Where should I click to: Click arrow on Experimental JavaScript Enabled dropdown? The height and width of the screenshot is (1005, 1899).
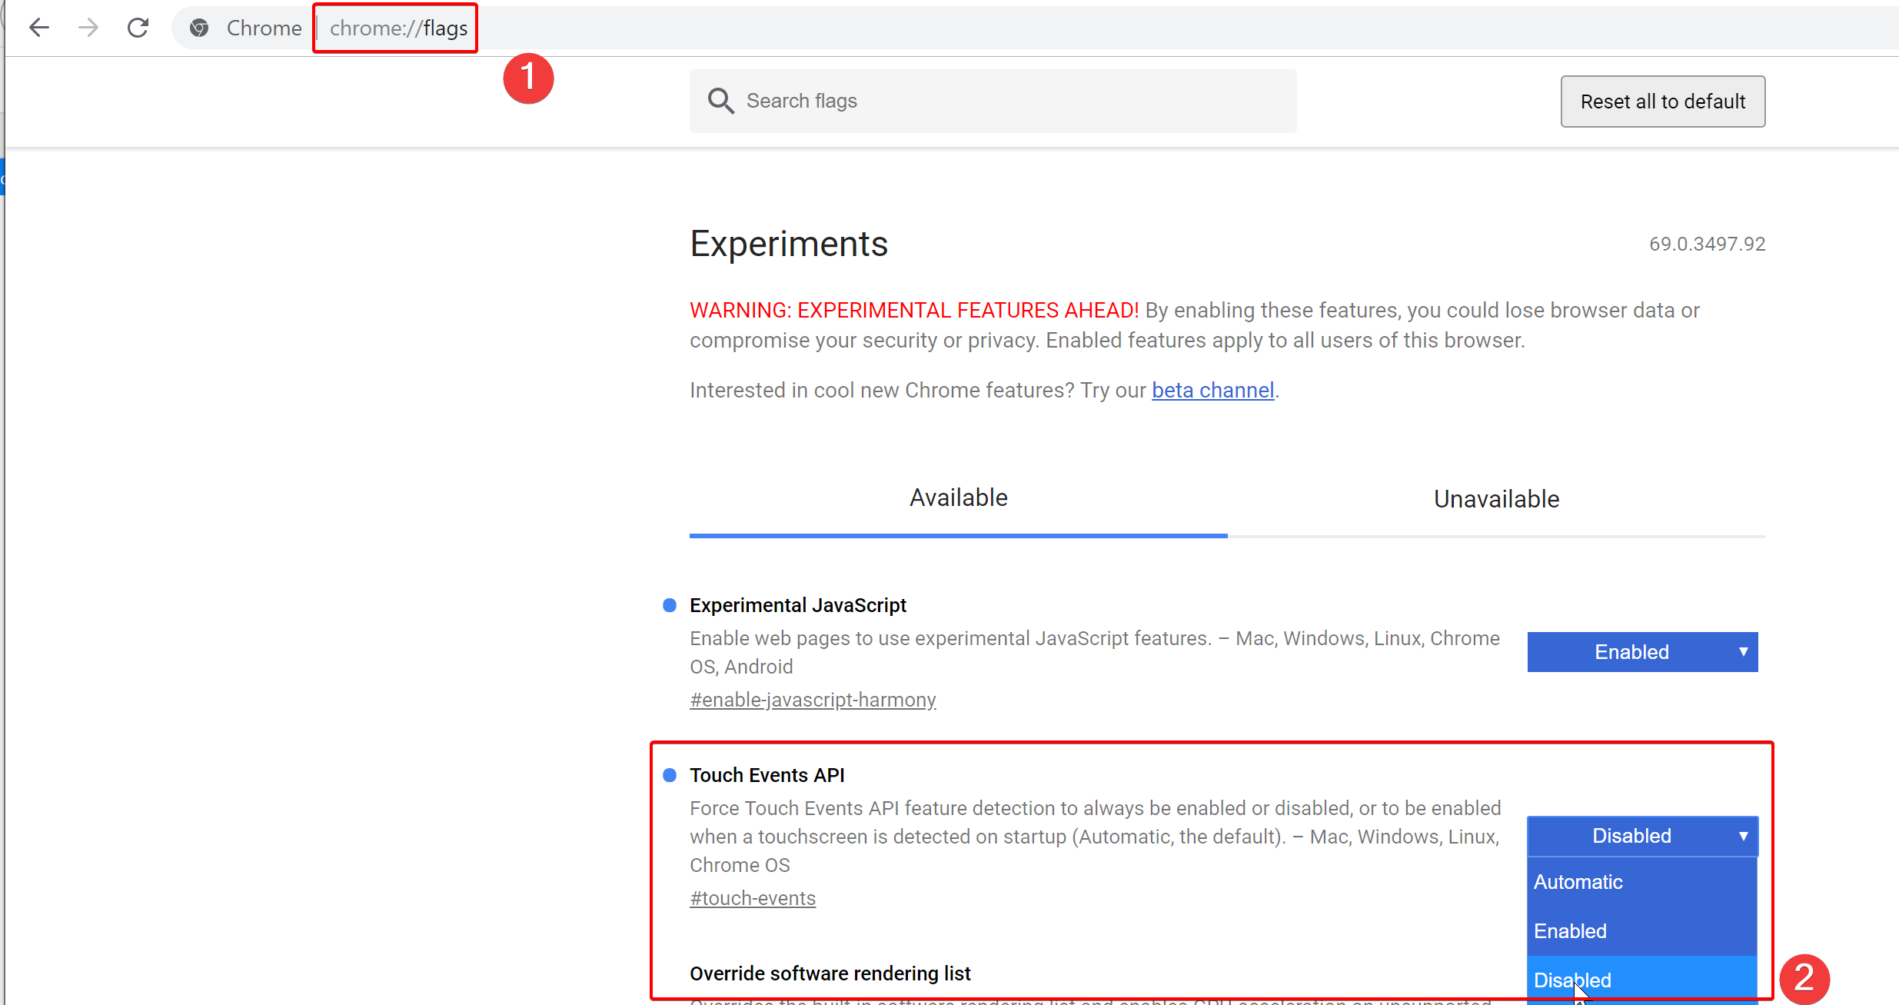pyautogui.click(x=1743, y=652)
